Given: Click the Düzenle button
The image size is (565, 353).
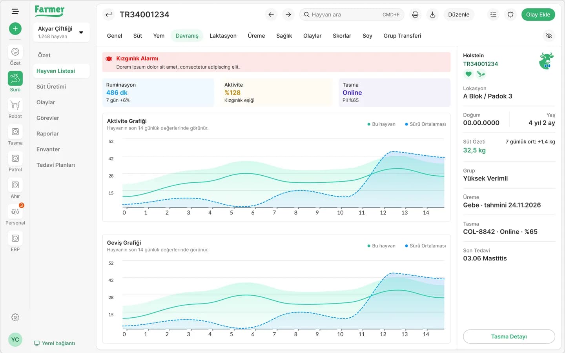Looking at the screenshot, I should click(x=459, y=15).
